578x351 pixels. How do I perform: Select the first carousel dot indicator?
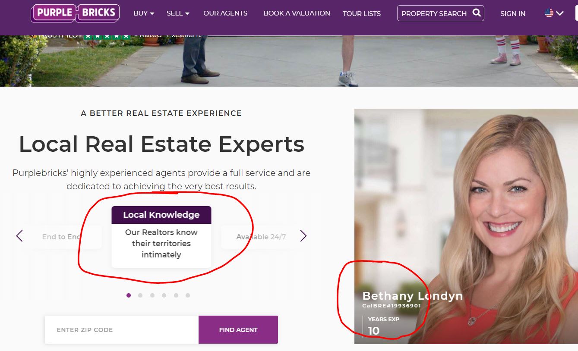129,295
